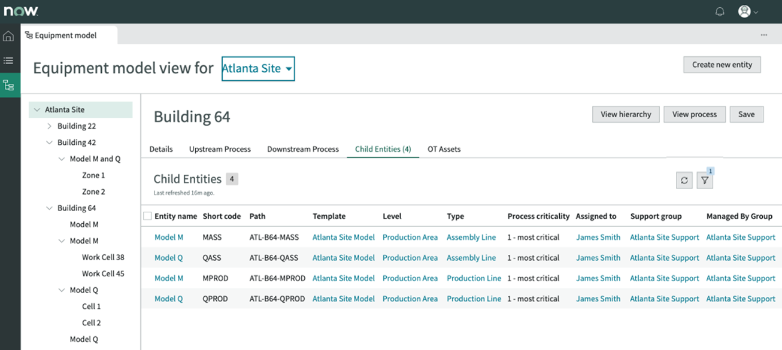Click the ServiceNow 'now' logo

(20, 11)
